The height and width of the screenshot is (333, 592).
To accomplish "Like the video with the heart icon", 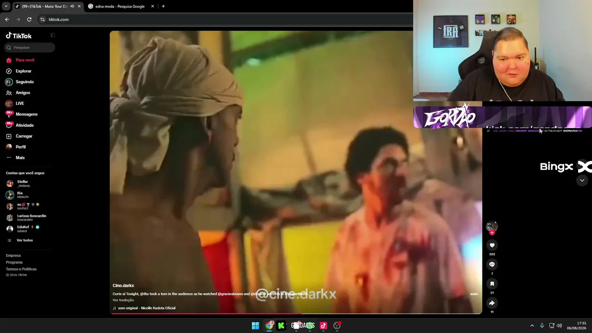I will (x=492, y=245).
